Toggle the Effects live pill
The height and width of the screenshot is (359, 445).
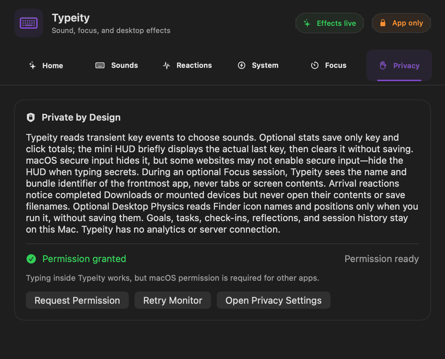[x=329, y=23]
